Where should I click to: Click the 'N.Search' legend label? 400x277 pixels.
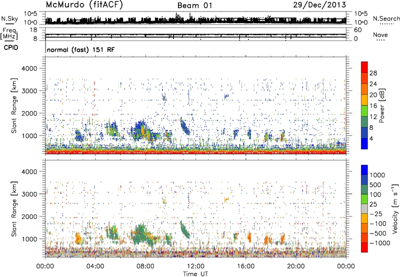pos(386,18)
